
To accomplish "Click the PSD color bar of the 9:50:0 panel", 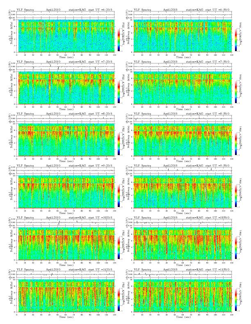I will click(x=236, y=196).
